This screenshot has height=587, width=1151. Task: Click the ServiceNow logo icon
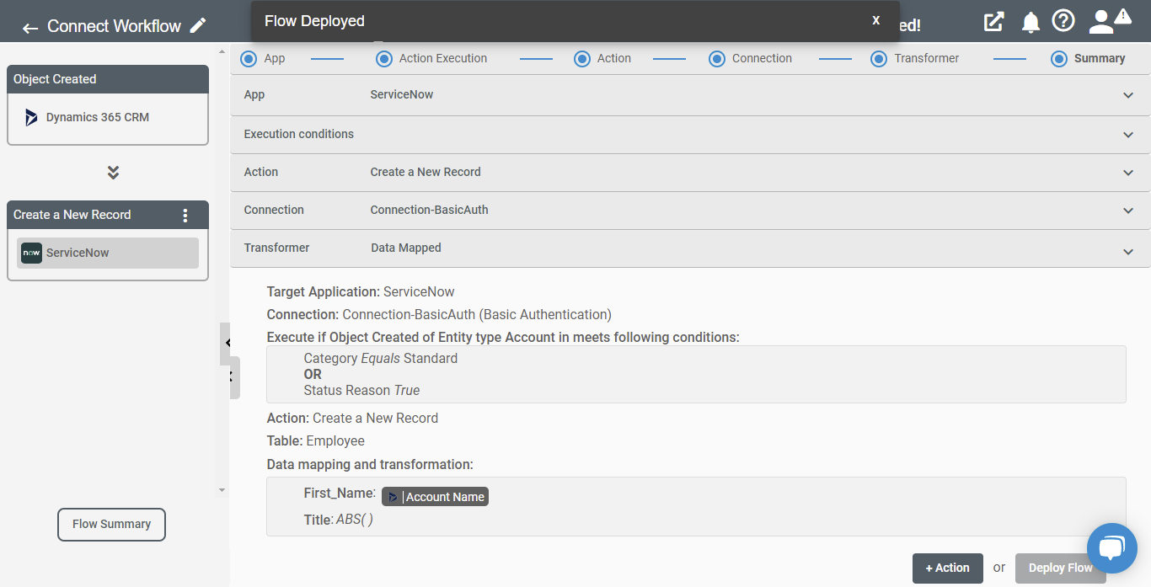pyautogui.click(x=31, y=253)
